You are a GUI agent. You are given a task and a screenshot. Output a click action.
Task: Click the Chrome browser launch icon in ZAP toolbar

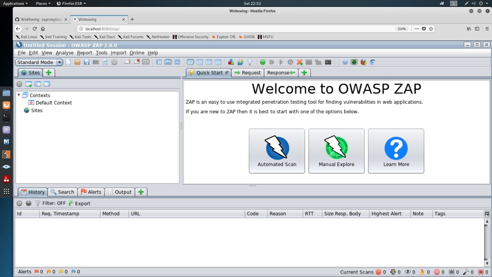pyautogui.click(x=372, y=62)
